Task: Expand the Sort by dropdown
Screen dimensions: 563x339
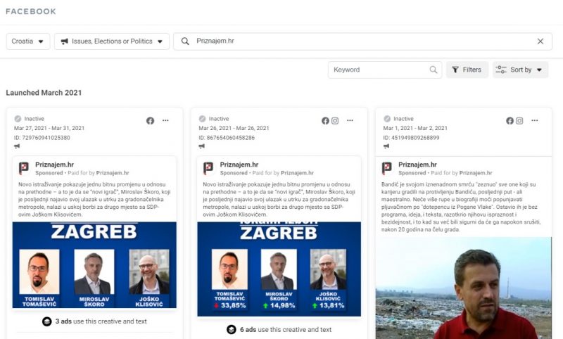Action: [520, 70]
